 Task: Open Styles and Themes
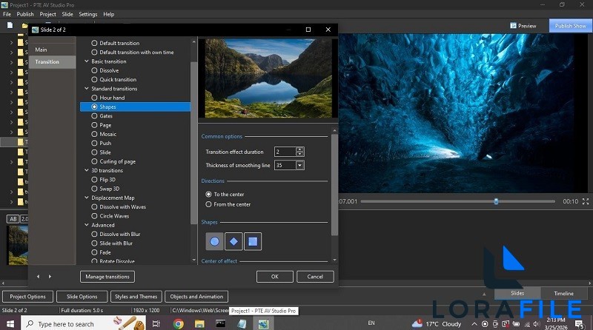click(x=136, y=297)
